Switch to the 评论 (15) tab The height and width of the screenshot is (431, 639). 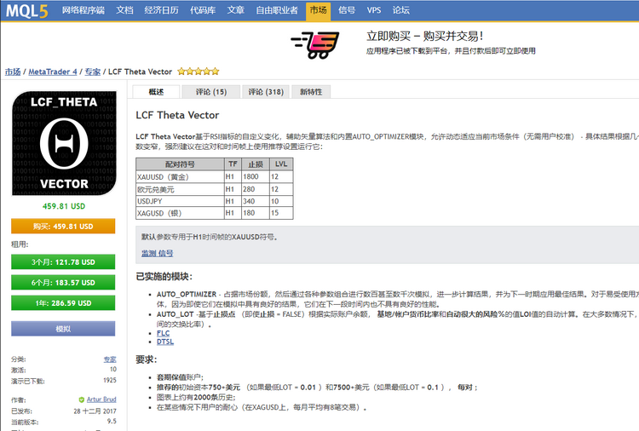pyautogui.click(x=210, y=92)
